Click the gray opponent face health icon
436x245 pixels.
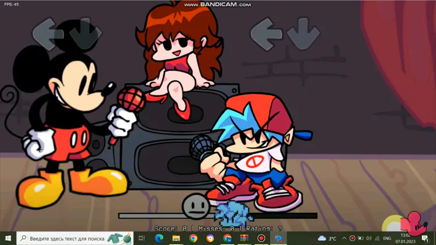pos(196,207)
